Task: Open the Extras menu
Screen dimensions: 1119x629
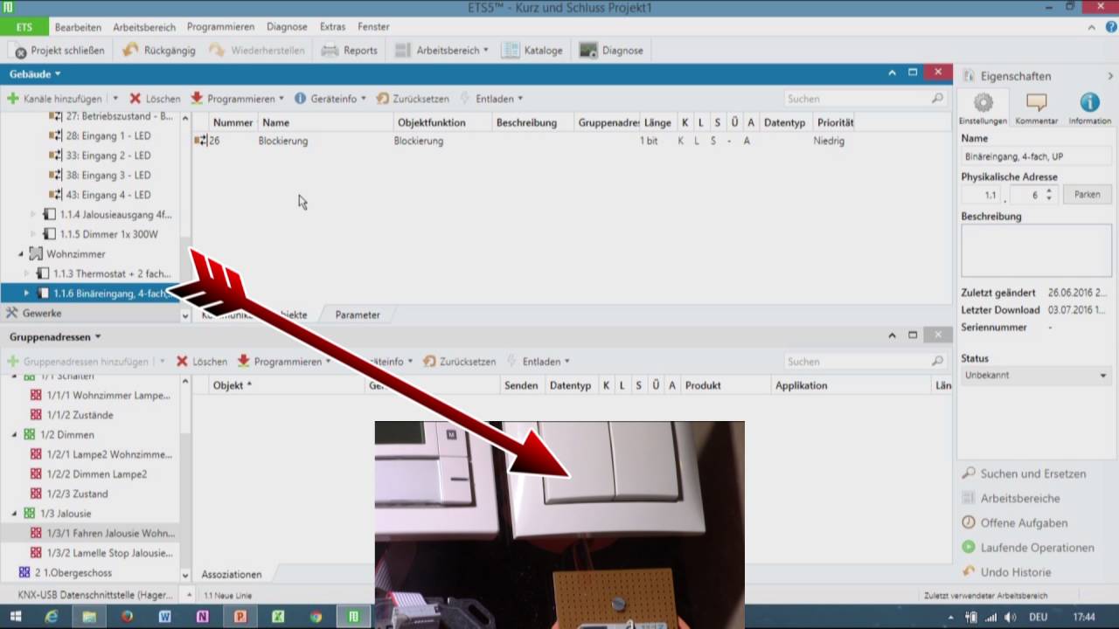Action: 332,27
